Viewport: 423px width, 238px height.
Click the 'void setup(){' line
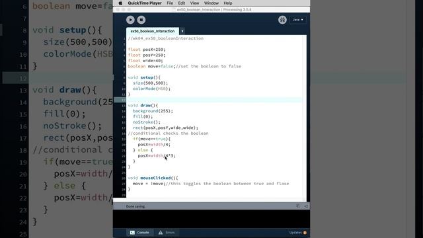[144, 77]
